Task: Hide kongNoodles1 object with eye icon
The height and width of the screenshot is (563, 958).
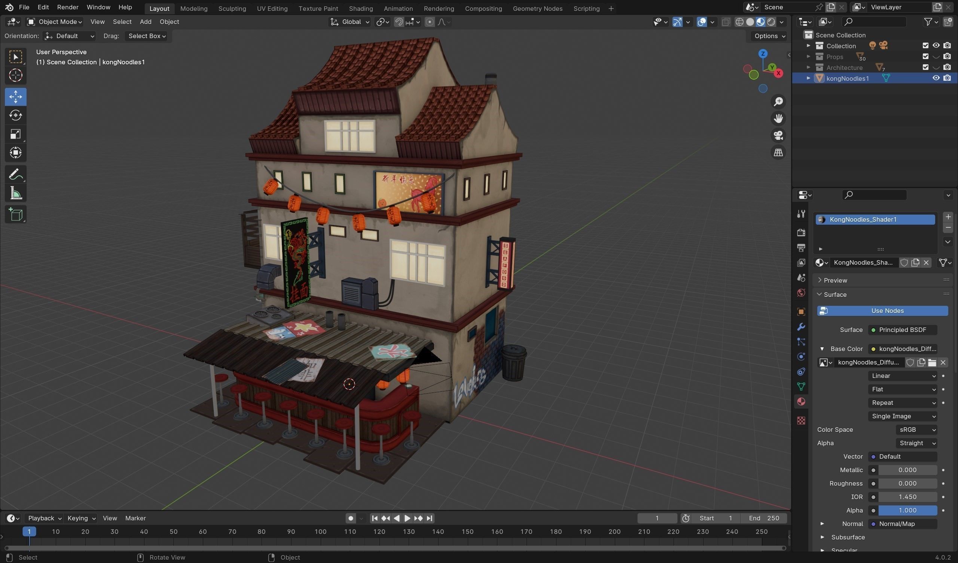Action: 936,78
